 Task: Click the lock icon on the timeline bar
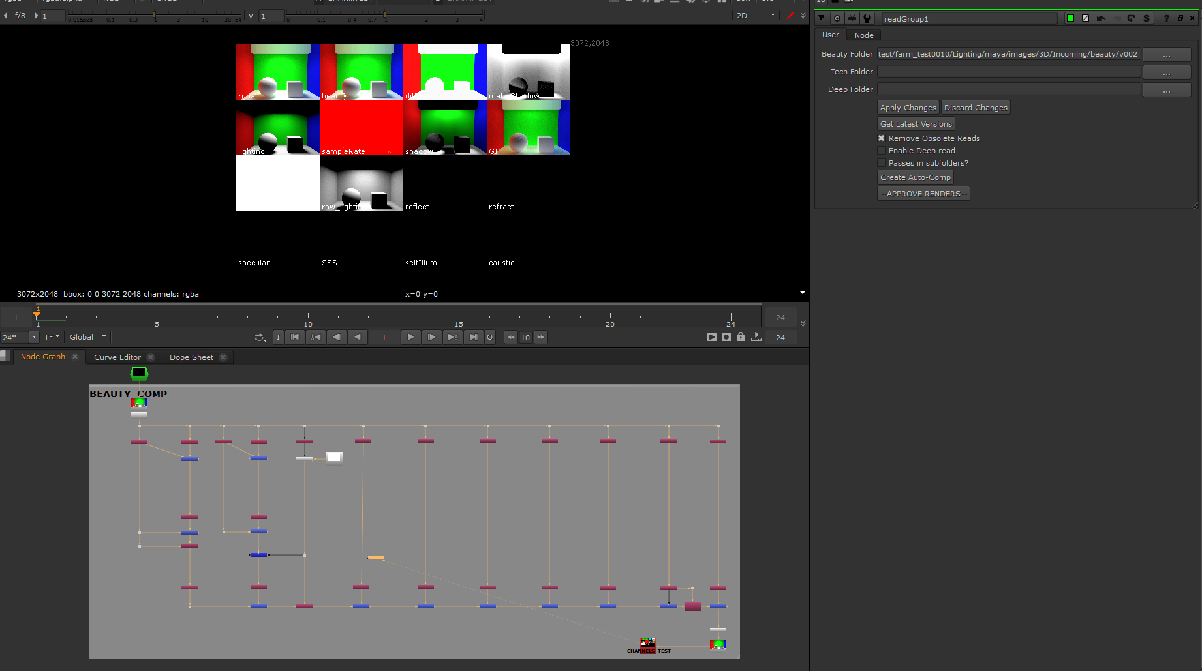pos(741,337)
